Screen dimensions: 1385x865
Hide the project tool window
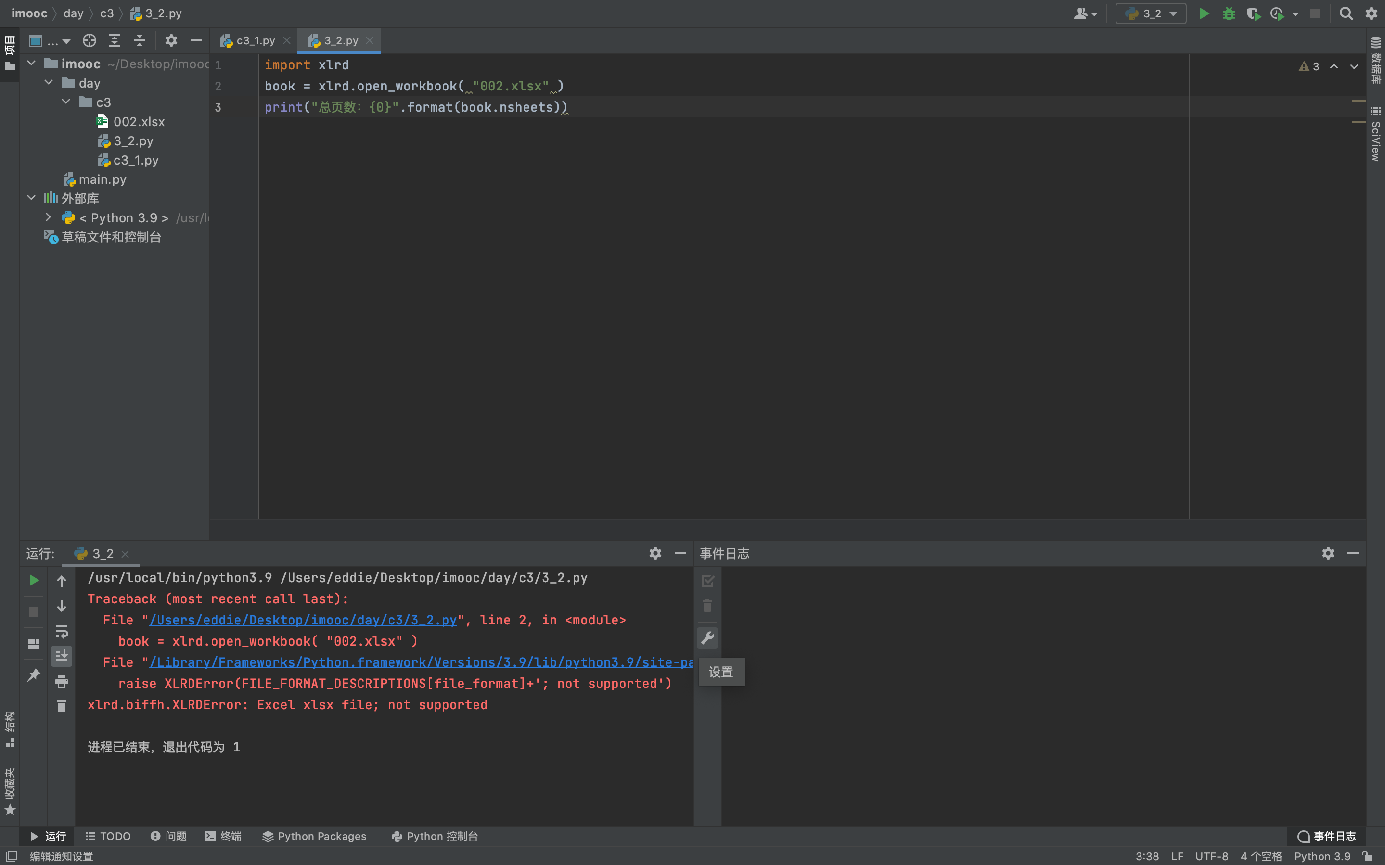point(196,40)
